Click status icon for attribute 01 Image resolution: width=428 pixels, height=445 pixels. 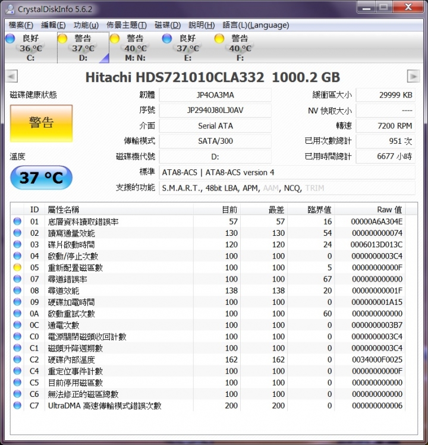click(17, 222)
